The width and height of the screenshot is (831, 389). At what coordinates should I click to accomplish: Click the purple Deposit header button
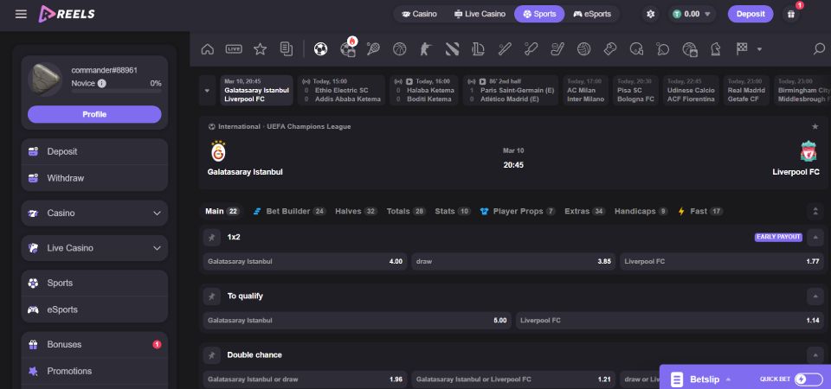pyautogui.click(x=750, y=15)
